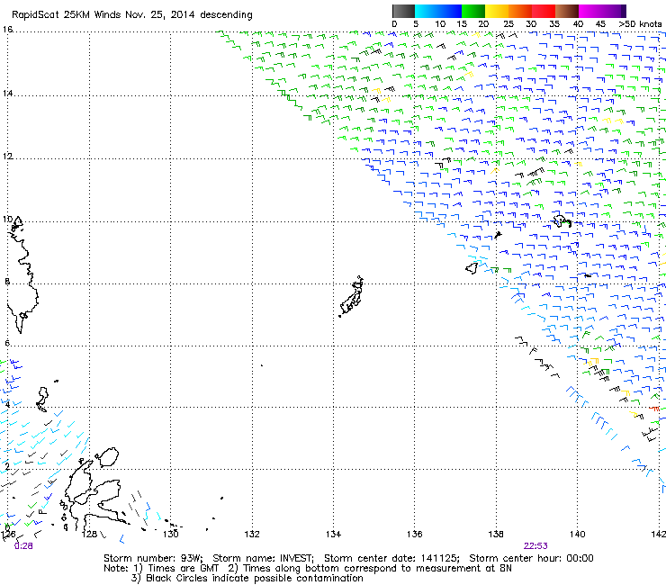The height and width of the screenshot is (585, 666).
Task: Click the '8' latitude label
Action: coord(7,281)
